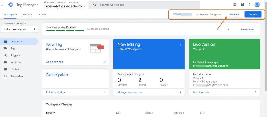Click the New Tag illustration icon
The width and height of the screenshot is (267, 117).
click(97, 49)
